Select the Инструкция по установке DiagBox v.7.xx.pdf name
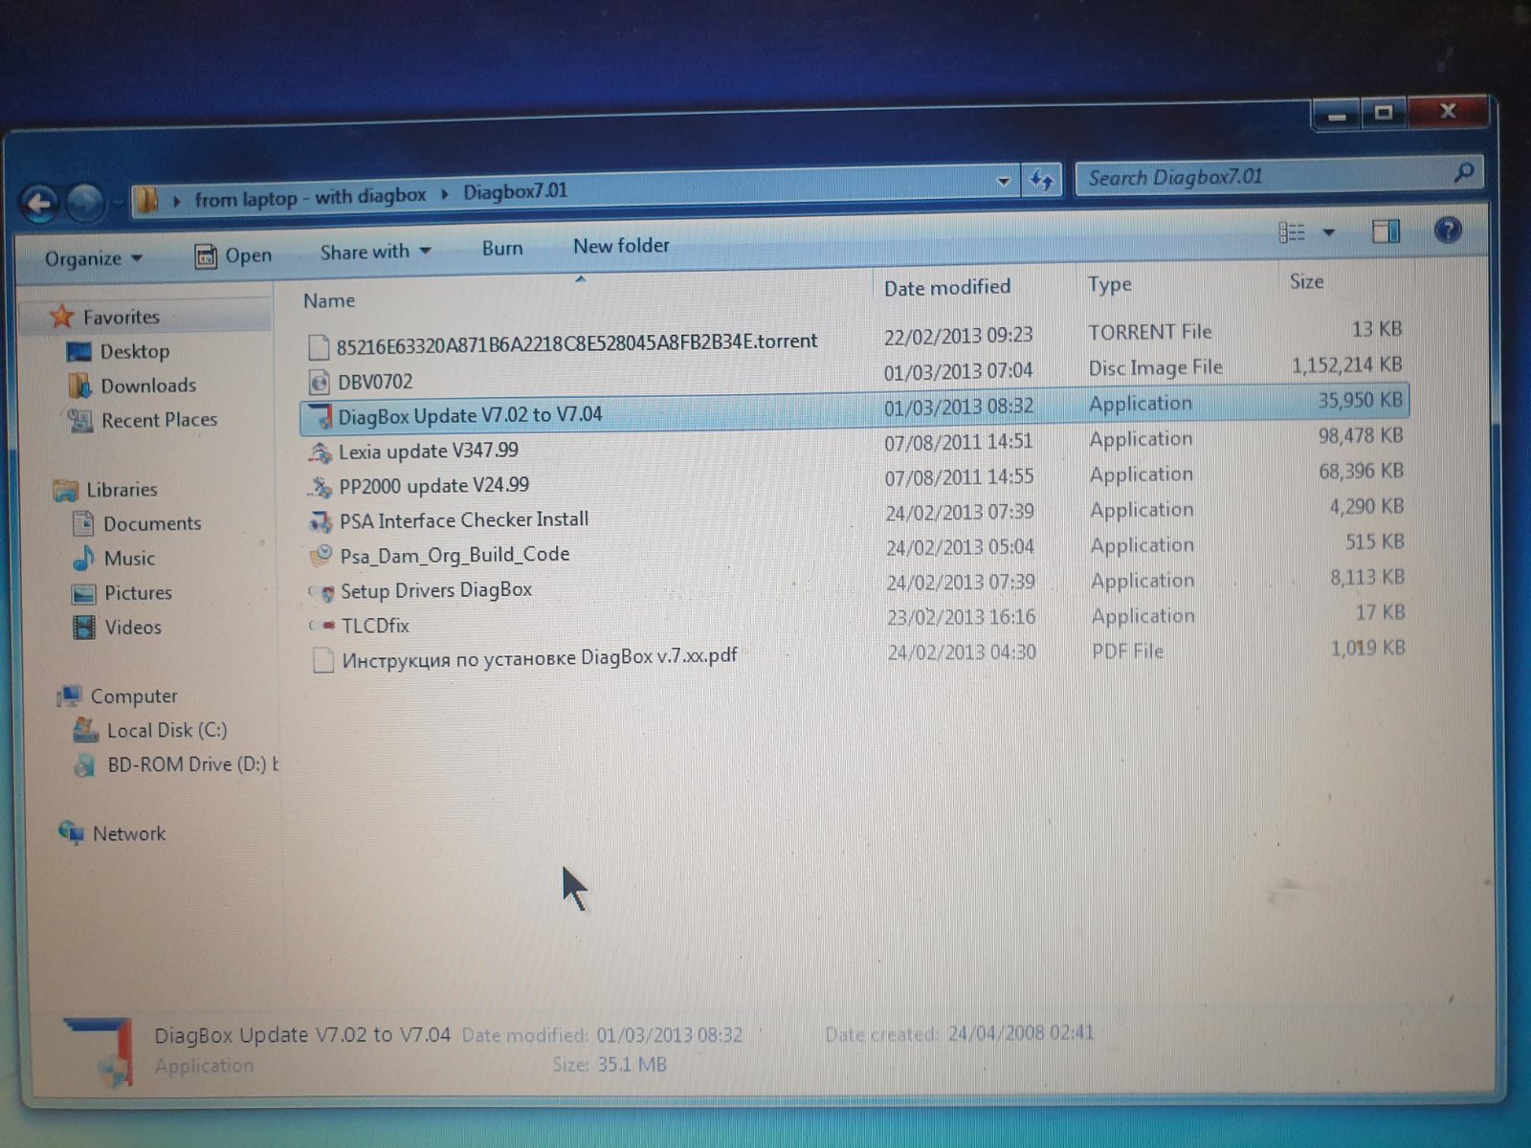 coord(540,658)
